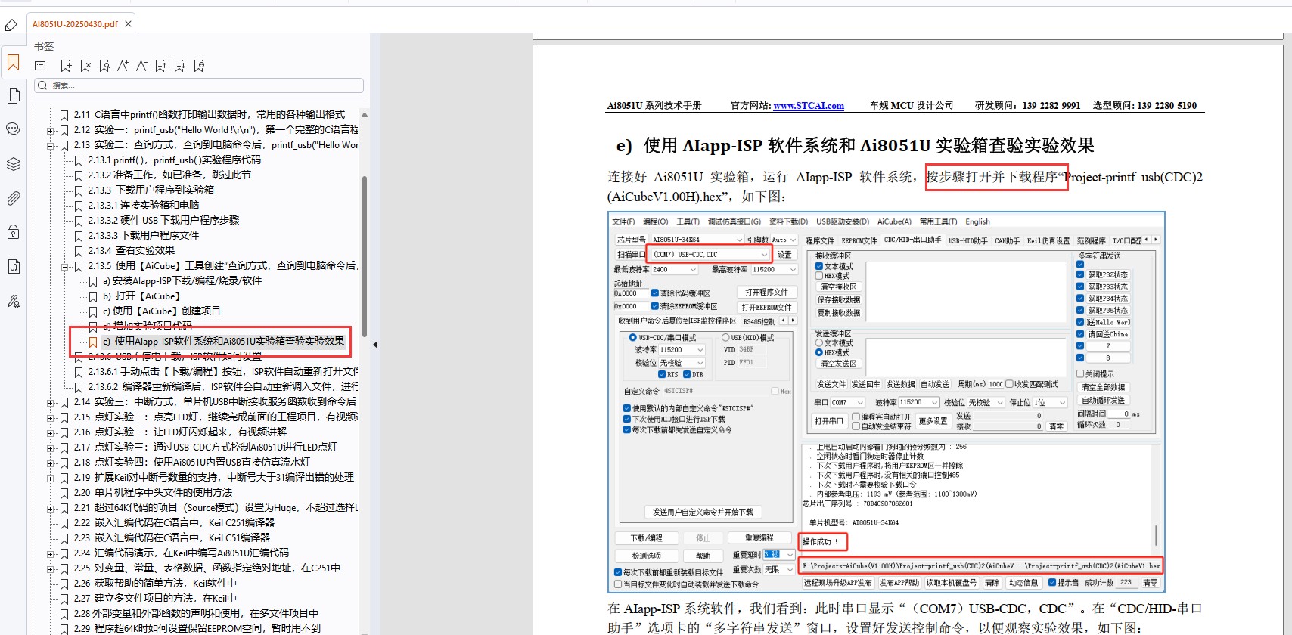Open the edit tool pencil icon beside the tab
This screenshot has width=1292, height=635.
[x=11, y=25]
